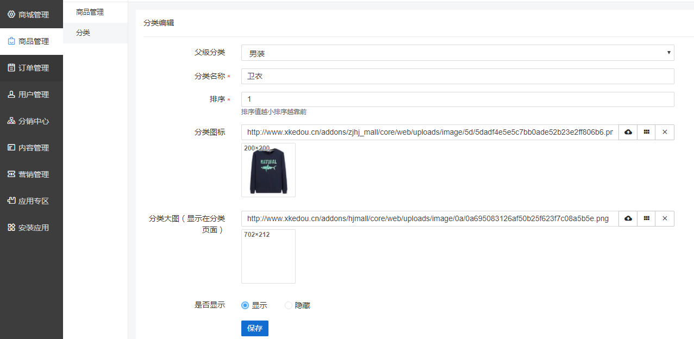Screen dimensions: 694x339
Task: Open image gallery grid icon for 分类图标
Action: (x=646, y=132)
